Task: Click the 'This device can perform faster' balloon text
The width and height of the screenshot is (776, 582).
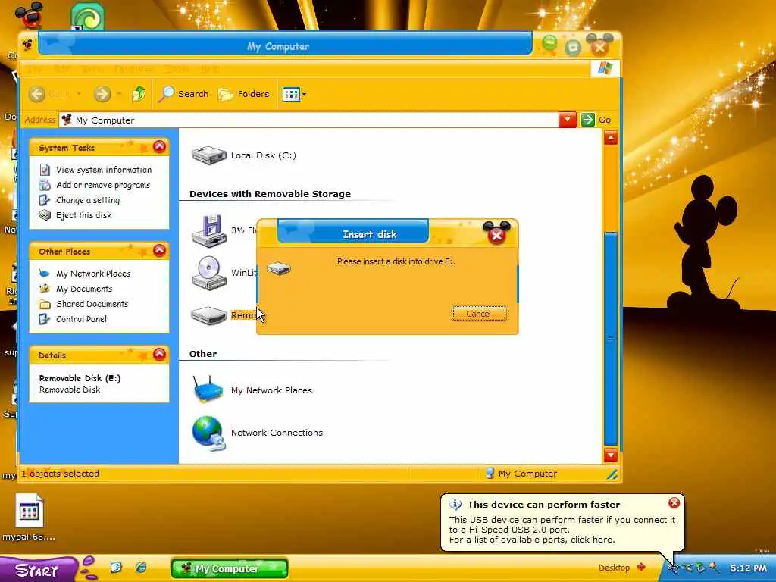Action: [543, 505]
